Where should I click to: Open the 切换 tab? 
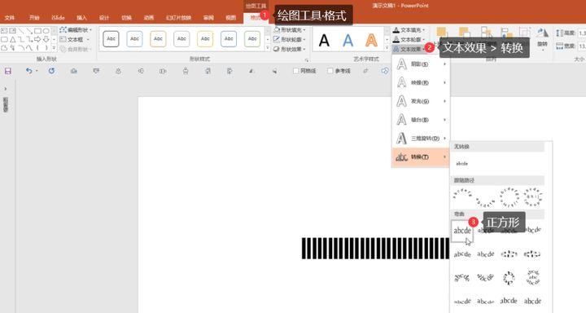(x=126, y=18)
